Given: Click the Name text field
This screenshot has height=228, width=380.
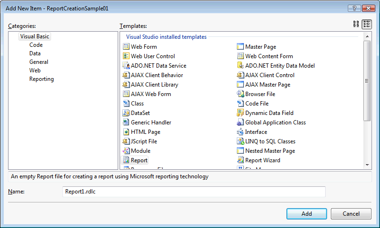Looking at the screenshot, I should point(194,192).
